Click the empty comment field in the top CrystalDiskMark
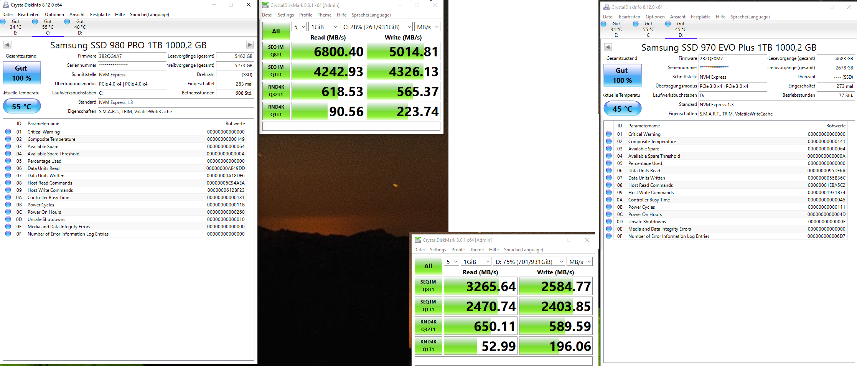Screen dimensions: 857x366 coord(351,126)
